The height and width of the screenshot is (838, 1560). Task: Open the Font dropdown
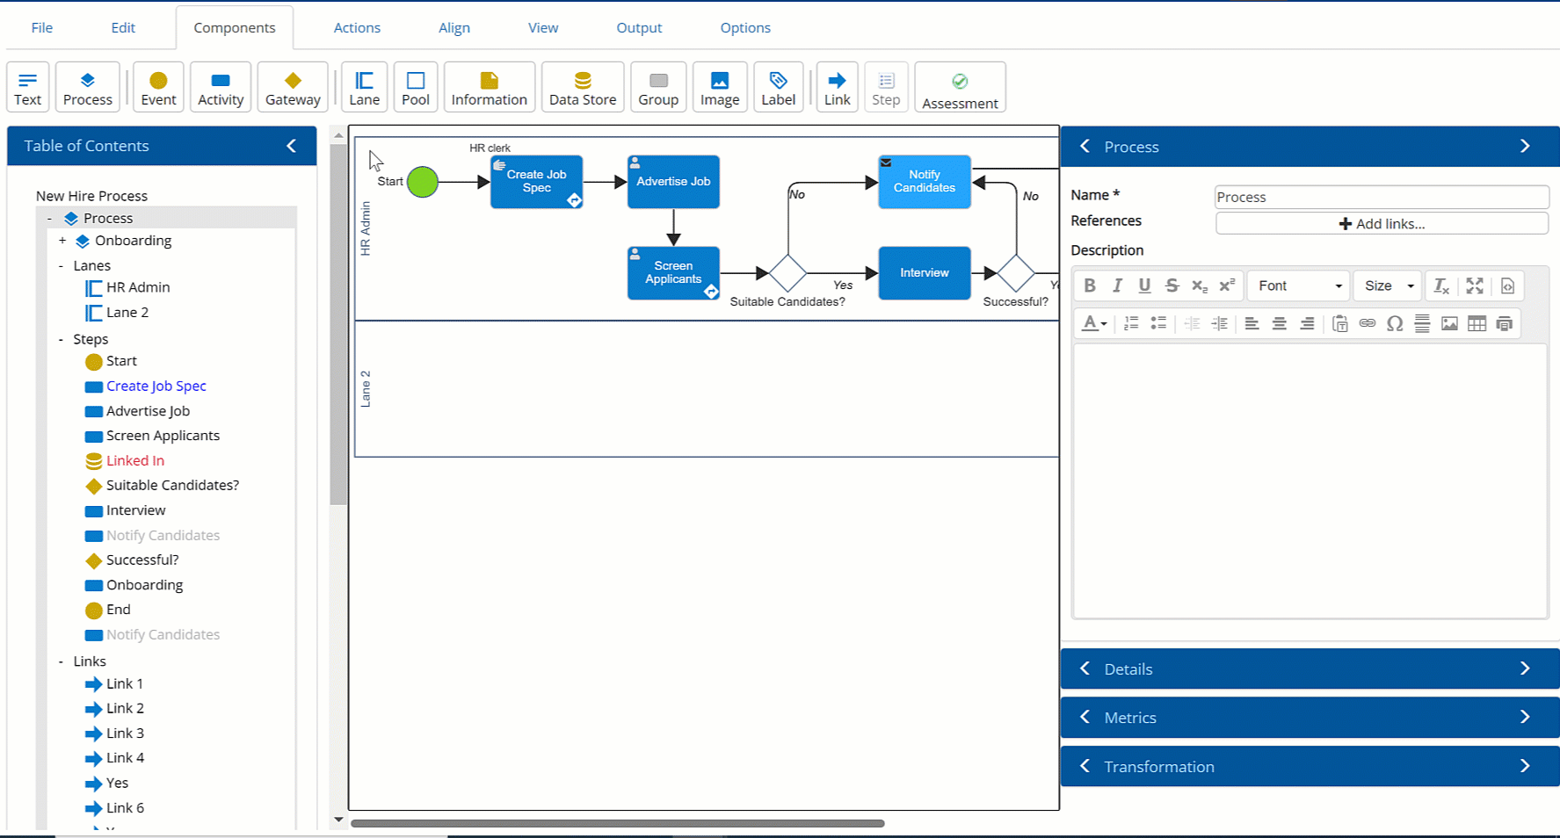click(x=1299, y=285)
